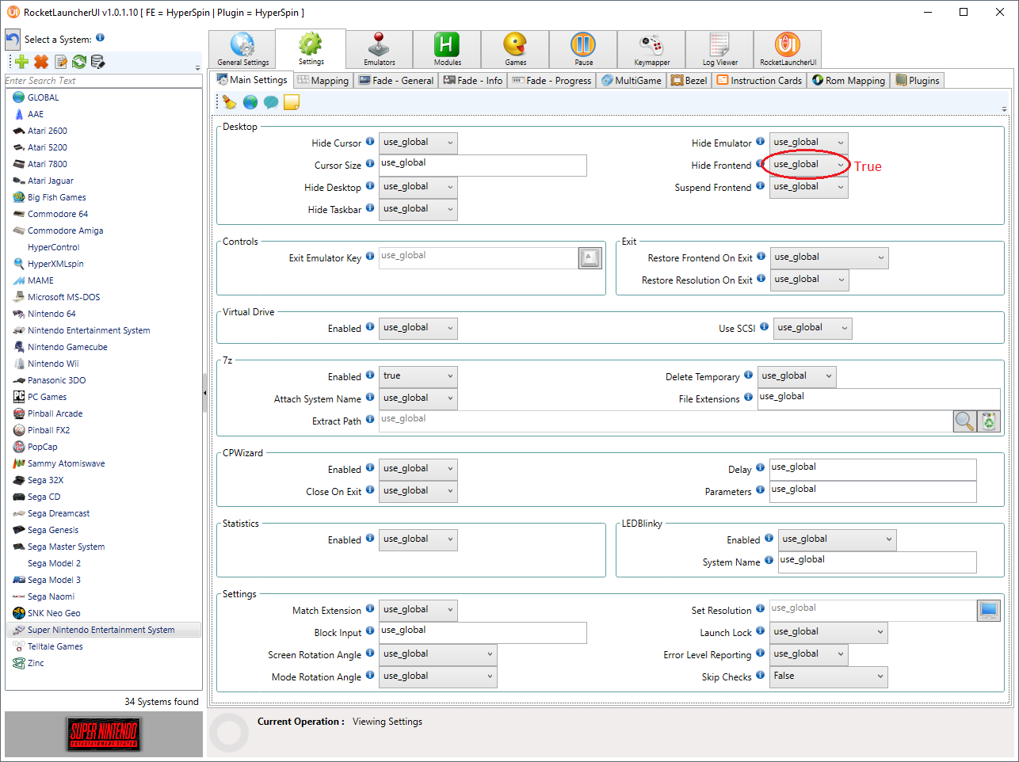Open the Hide Frontend dropdown
The width and height of the screenshot is (1019, 762).
[809, 165]
